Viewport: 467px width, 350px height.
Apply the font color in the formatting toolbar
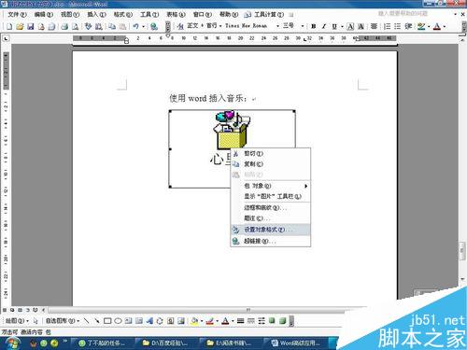(437, 26)
